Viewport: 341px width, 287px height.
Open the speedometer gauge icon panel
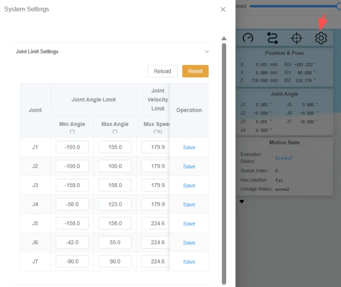[248, 38]
